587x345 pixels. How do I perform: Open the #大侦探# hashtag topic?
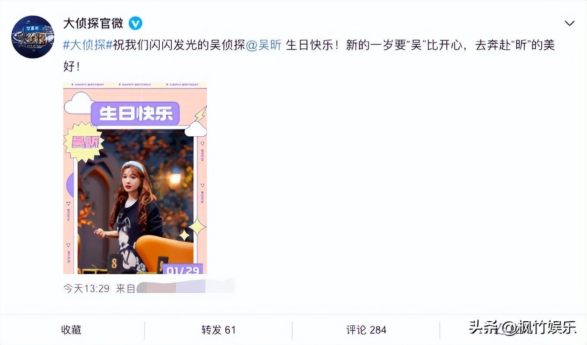pyautogui.click(x=88, y=45)
